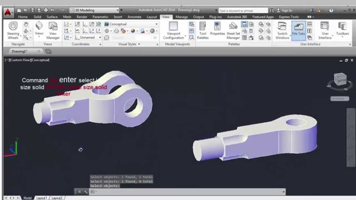Switch to the Manage ribbon tab
Image resolution: width=356 pixels, height=200 pixels.
(x=182, y=17)
